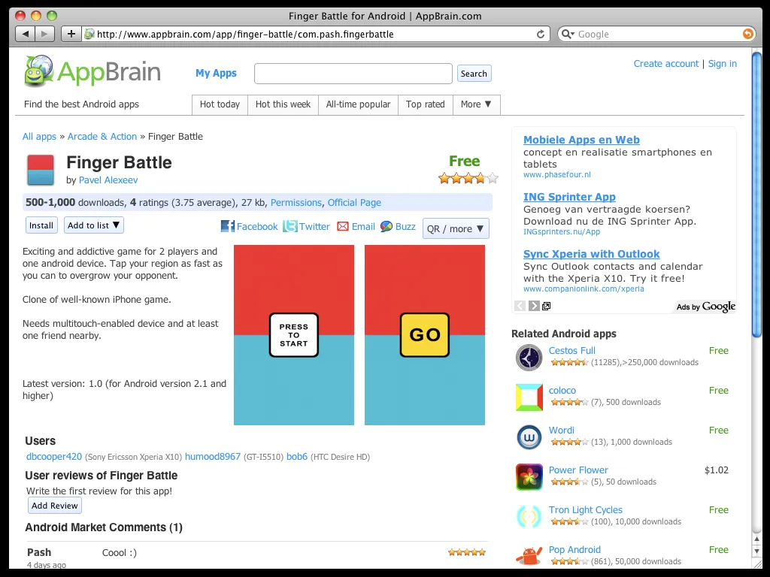This screenshot has height=577, width=770.
Task: Click the Search button
Action: (x=474, y=74)
